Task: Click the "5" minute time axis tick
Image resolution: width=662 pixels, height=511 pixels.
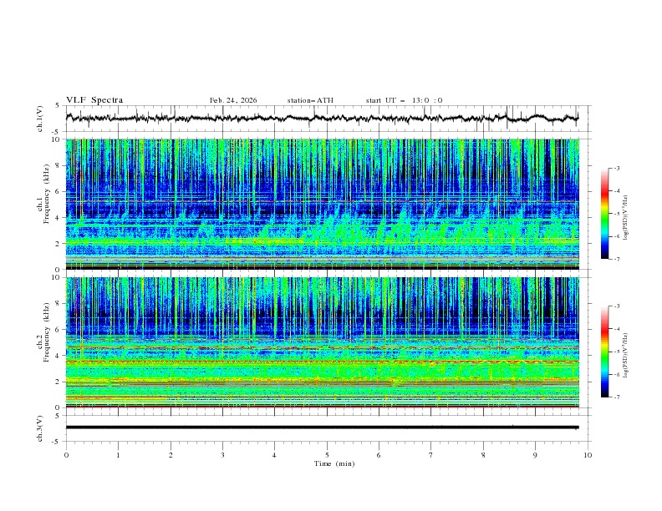Action: (x=327, y=455)
